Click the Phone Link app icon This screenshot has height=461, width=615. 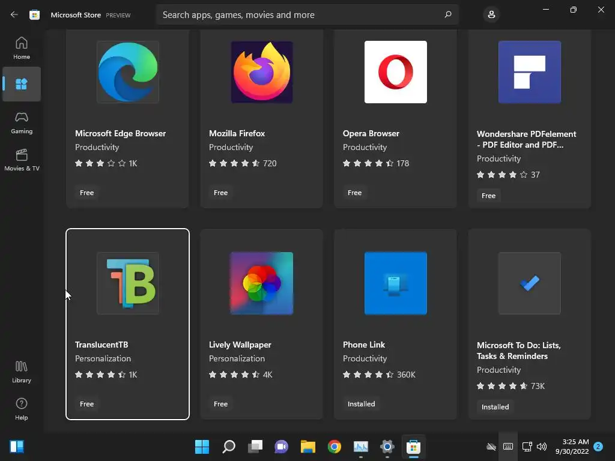[x=396, y=283]
